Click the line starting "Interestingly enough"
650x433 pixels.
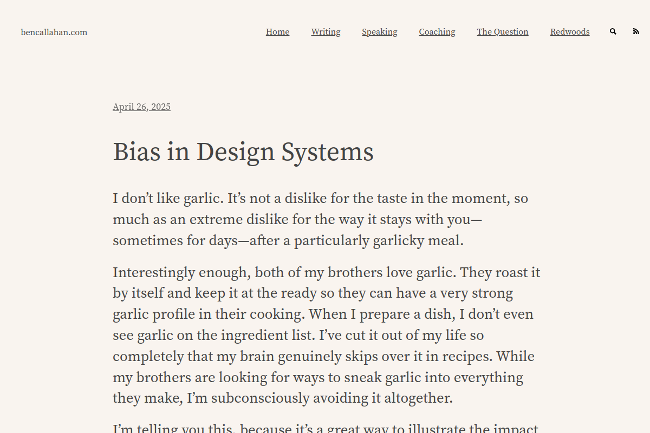(326, 272)
